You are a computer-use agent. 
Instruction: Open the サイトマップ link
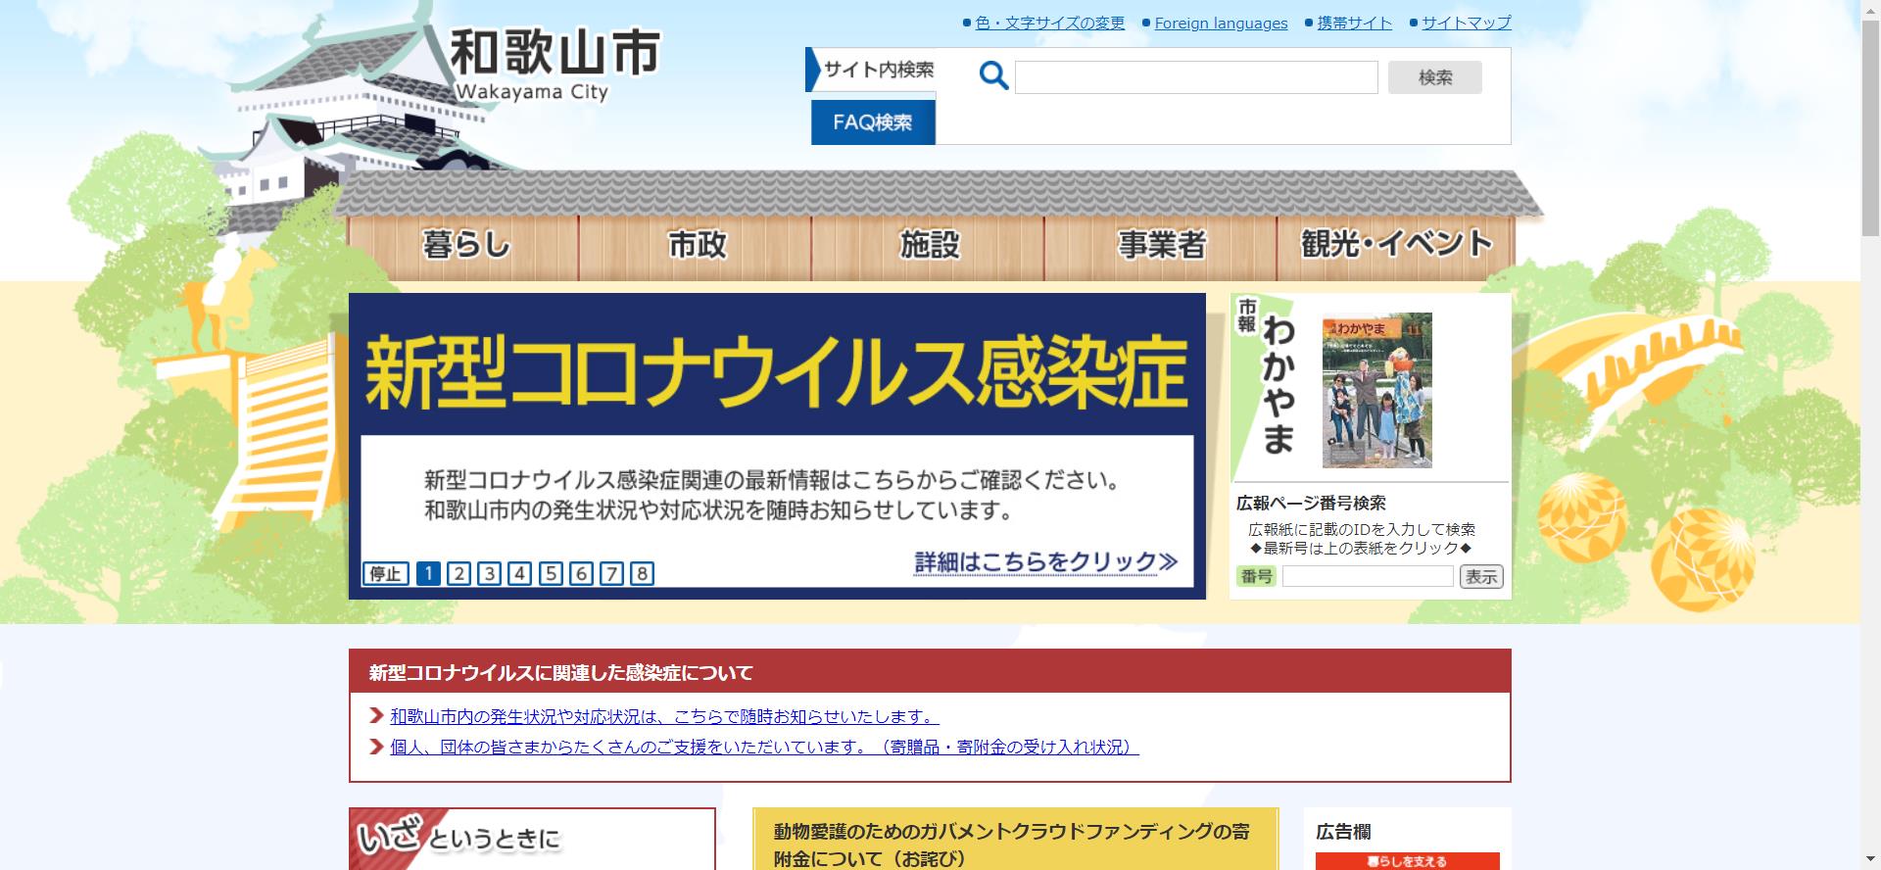(1466, 24)
